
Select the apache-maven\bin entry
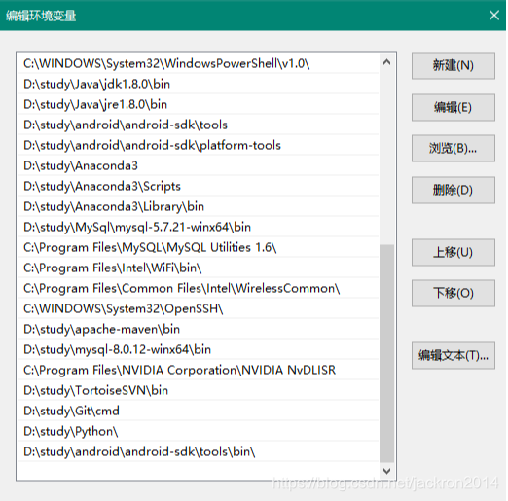198,329
